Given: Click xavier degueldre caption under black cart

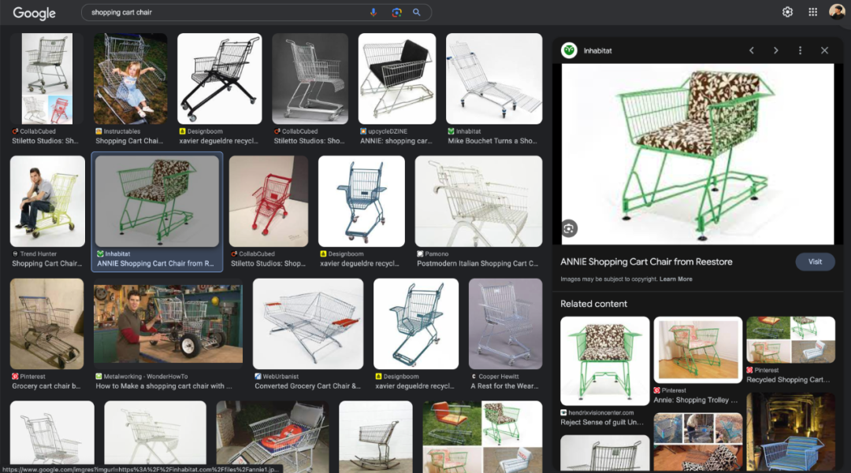Looking at the screenshot, I should (219, 141).
